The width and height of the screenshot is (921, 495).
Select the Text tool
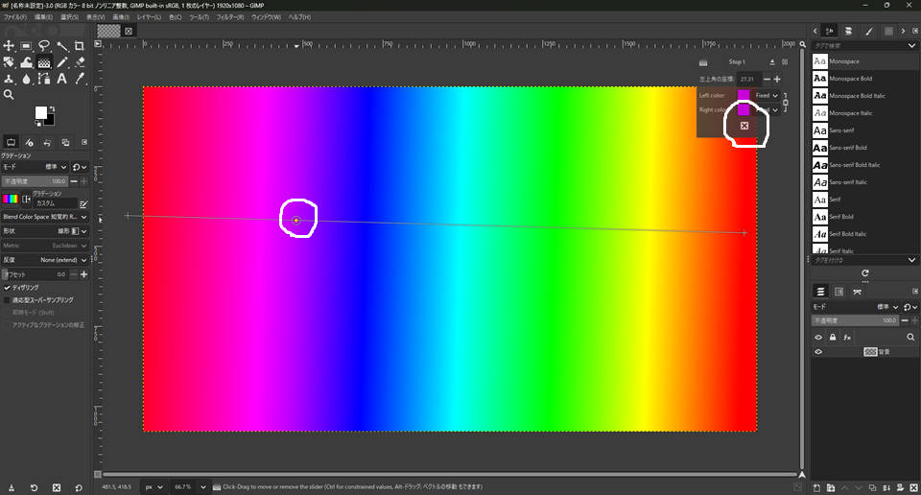(x=61, y=79)
